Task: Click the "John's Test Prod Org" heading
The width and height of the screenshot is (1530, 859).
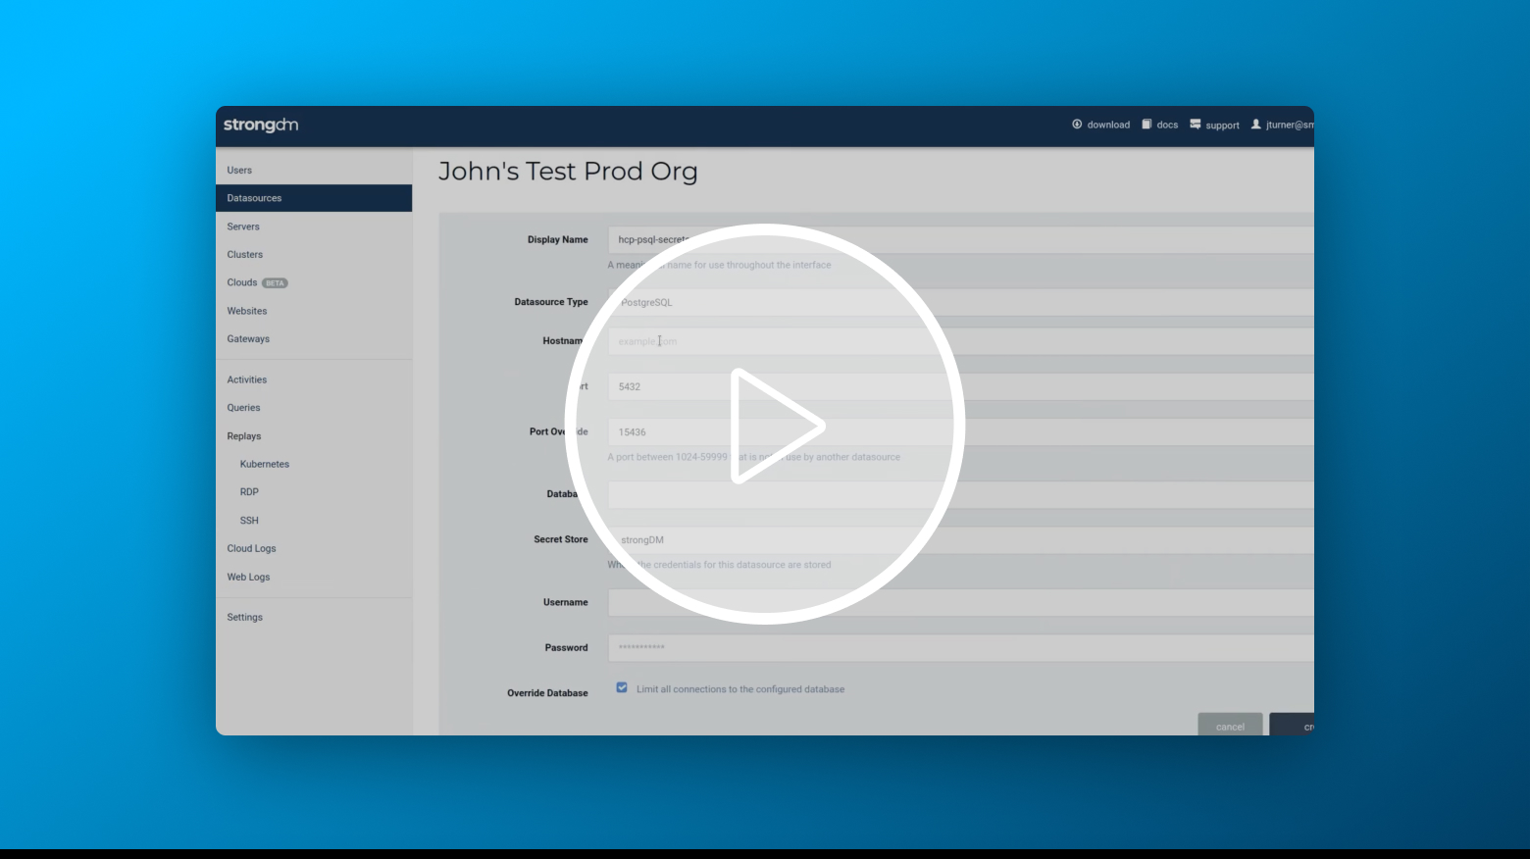Action: (568, 171)
